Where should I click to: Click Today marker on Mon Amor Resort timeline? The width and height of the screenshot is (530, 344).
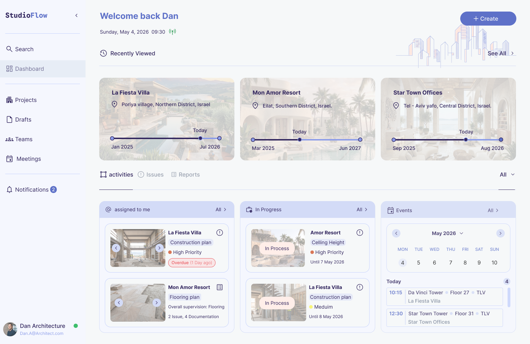pos(300,139)
